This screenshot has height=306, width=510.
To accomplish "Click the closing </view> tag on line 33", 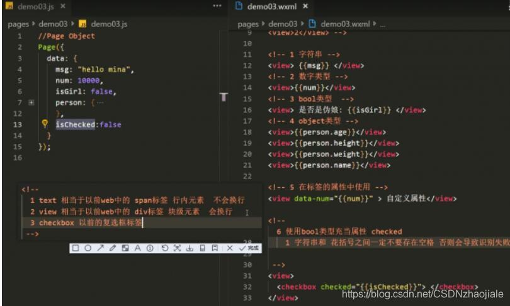I will (283, 298).
